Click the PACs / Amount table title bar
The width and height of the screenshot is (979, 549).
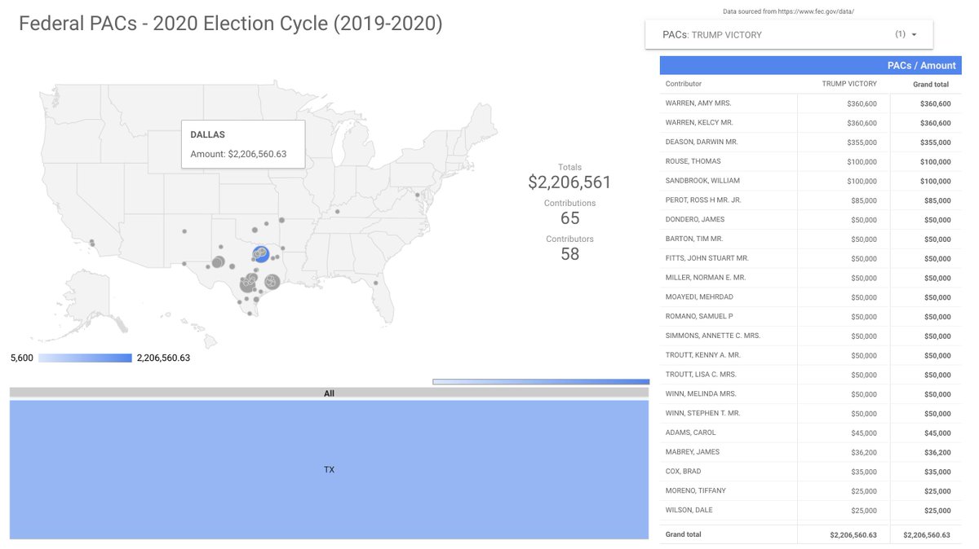[x=810, y=66]
